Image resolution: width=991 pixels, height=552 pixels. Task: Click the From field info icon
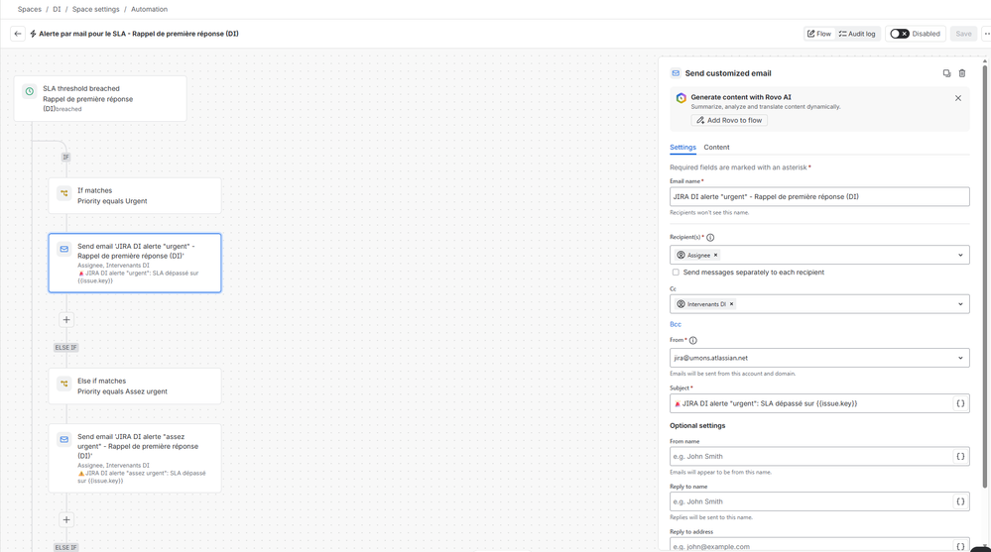pos(692,341)
